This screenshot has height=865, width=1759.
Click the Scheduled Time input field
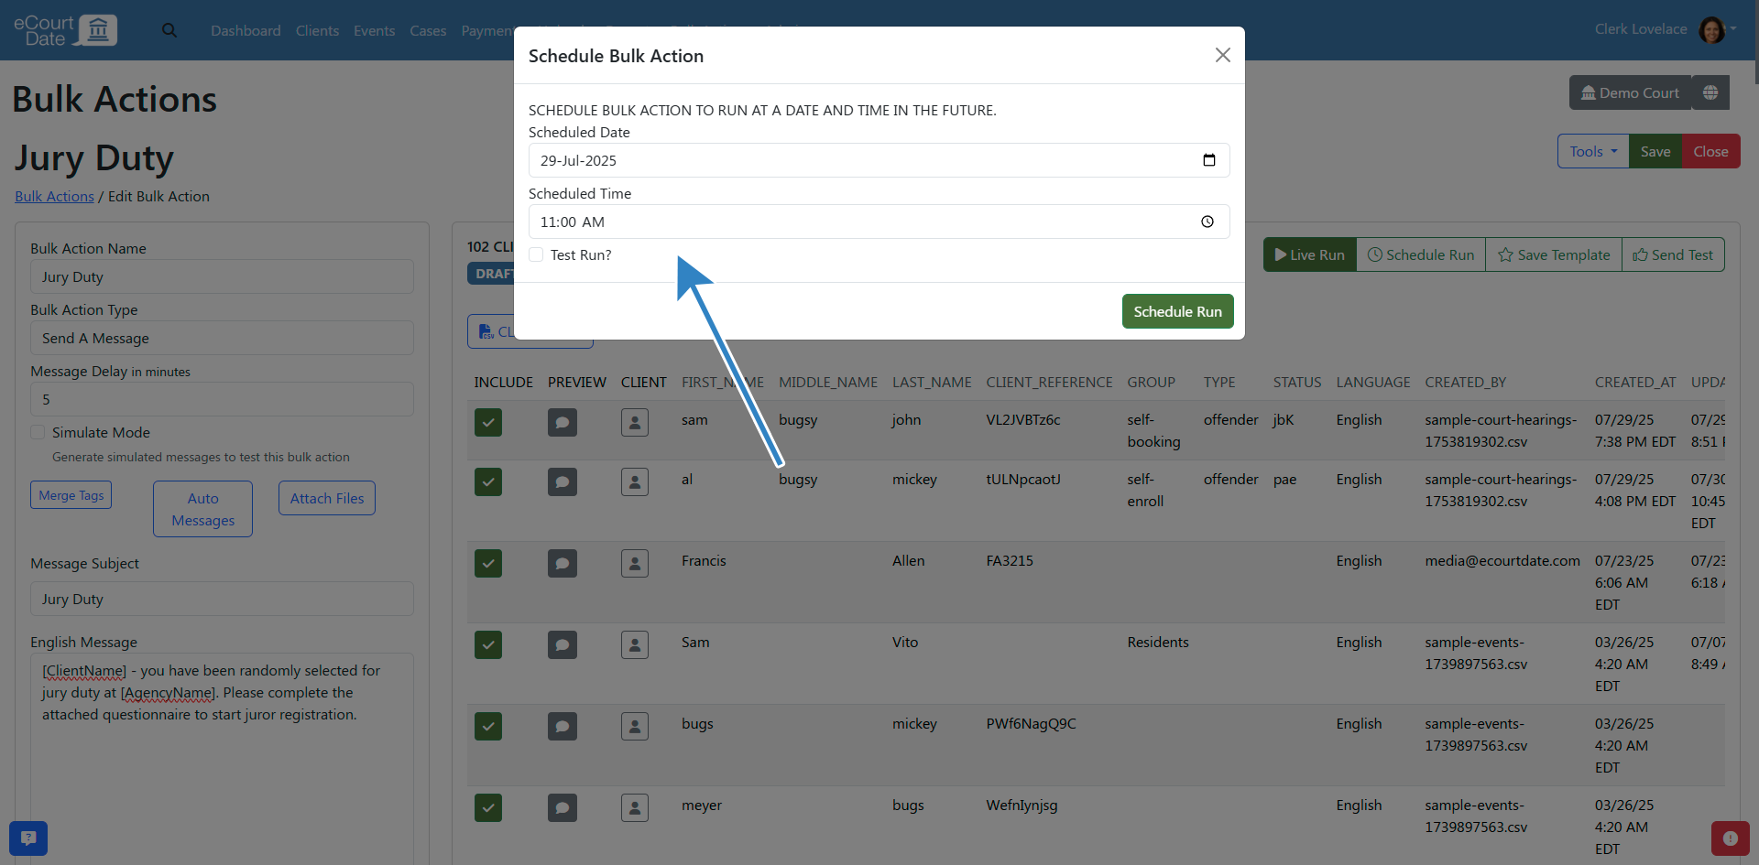(x=879, y=222)
